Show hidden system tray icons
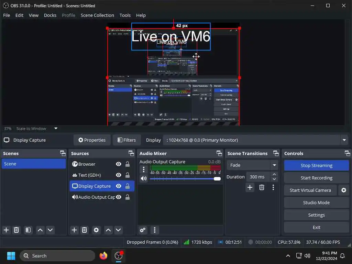The width and height of the screenshot is (352, 264). [288, 256]
